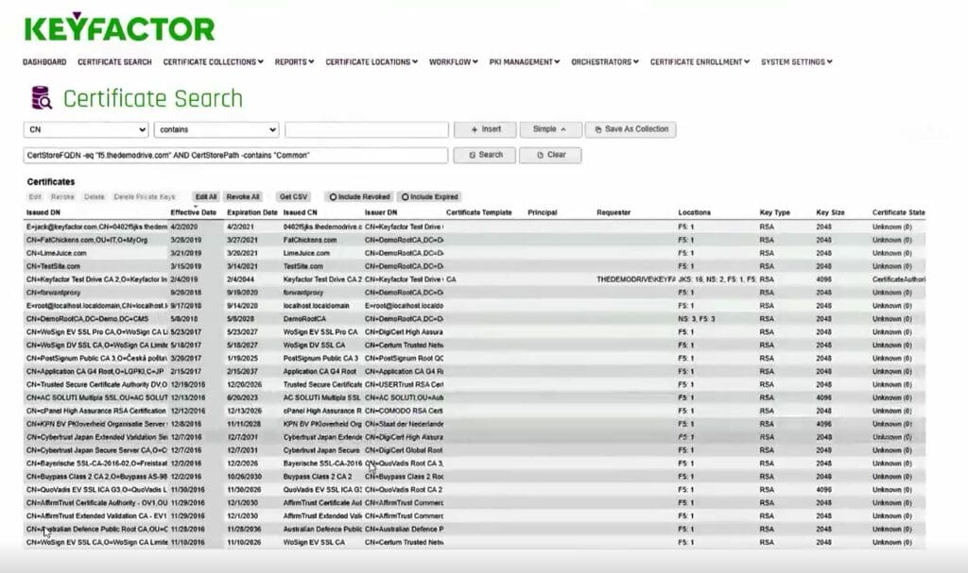Click the Get CSV button

pos(293,196)
